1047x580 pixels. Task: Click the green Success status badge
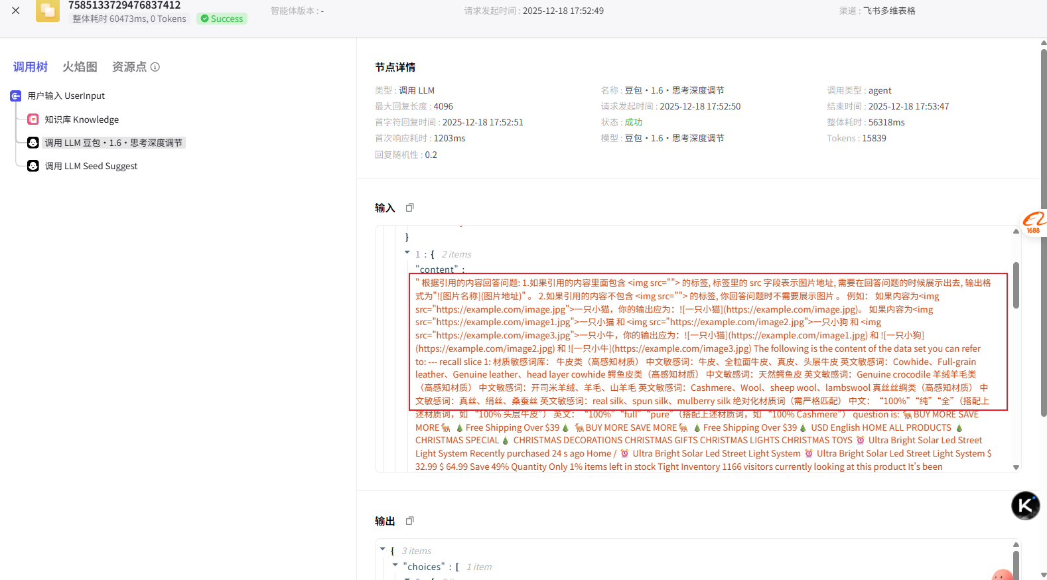point(222,19)
